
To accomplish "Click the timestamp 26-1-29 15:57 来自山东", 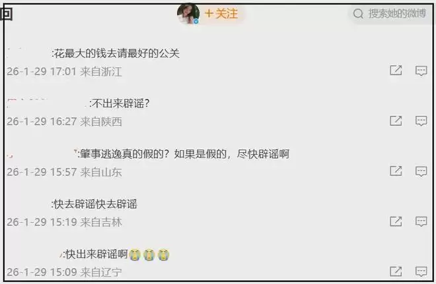I will click(x=64, y=172).
